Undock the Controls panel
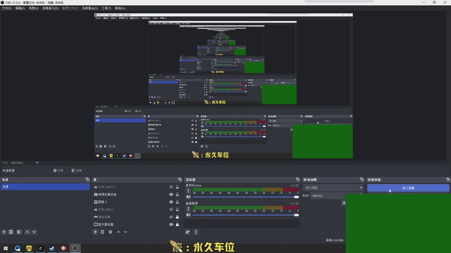The image size is (451, 253). [x=448, y=179]
